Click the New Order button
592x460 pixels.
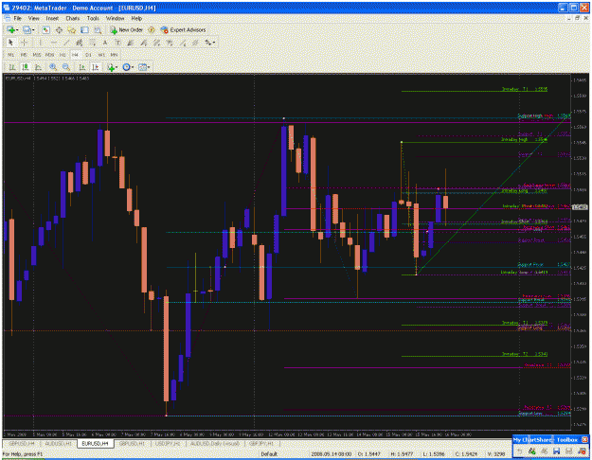126,29
